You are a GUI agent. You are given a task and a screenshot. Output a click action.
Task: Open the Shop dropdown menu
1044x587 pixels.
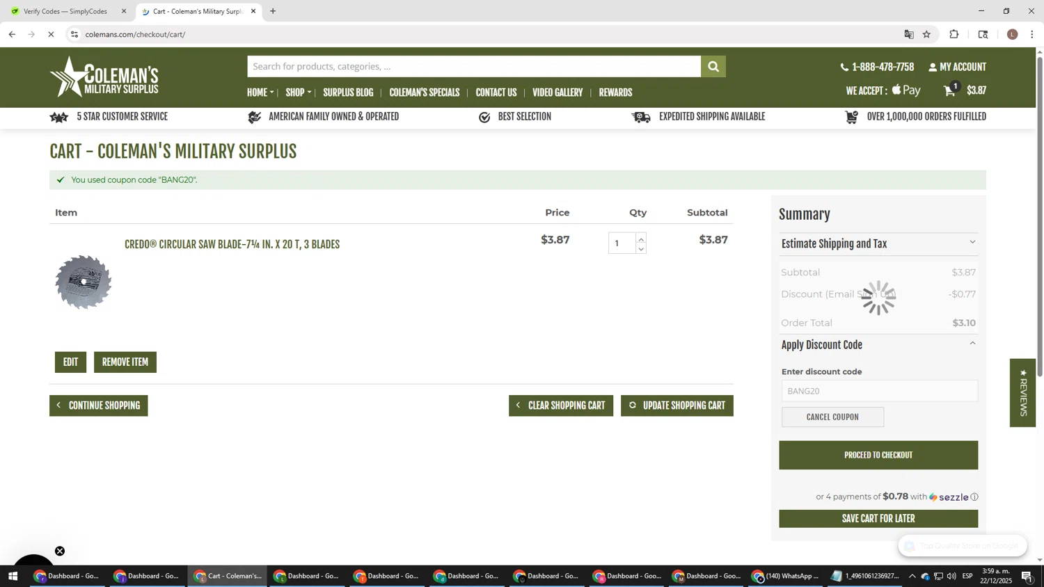[298, 93]
